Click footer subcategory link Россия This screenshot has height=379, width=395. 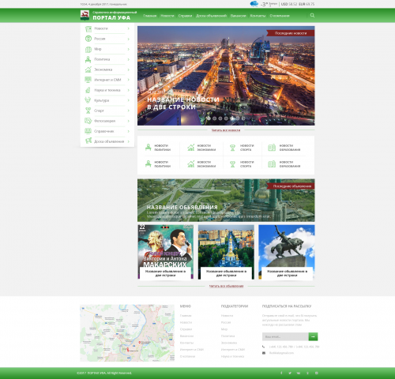coord(226,322)
